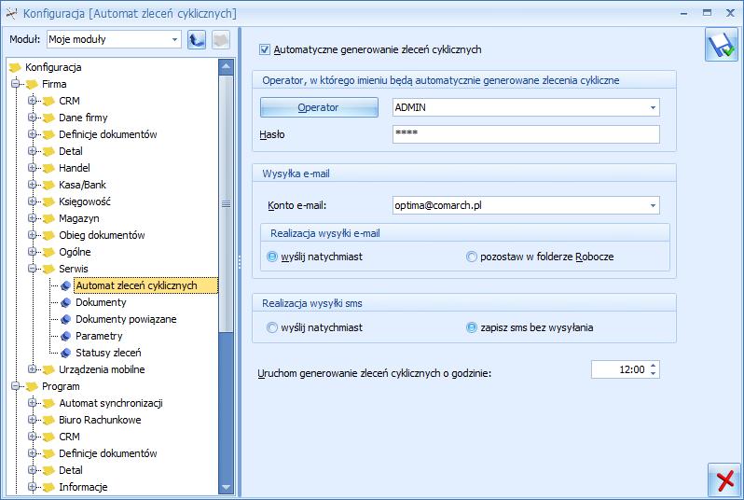Collapse the Firma tree node

pyautogui.click(x=15, y=84)
